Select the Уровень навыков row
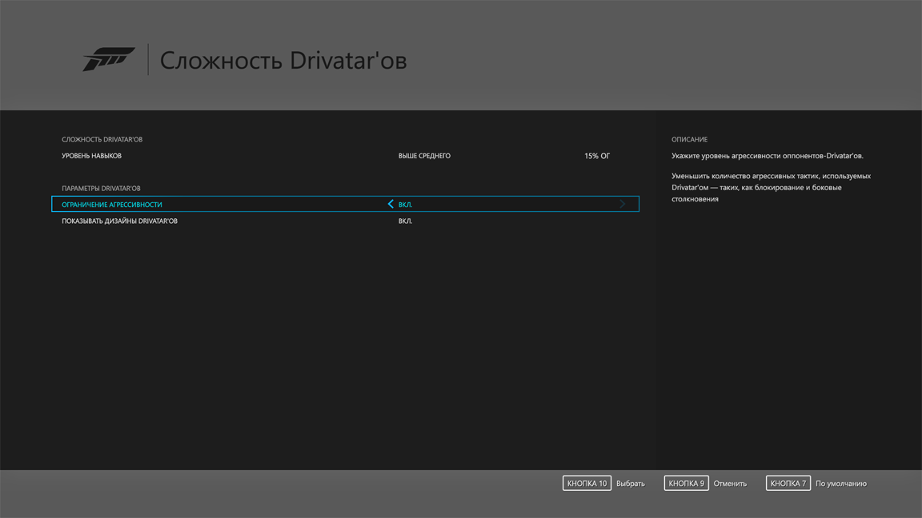This screenshot has width=922, height=518. click(x=345, y=156)
